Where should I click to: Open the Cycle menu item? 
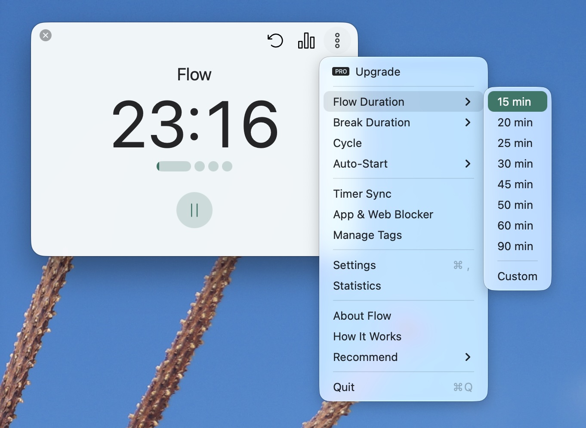coord(404,143)
